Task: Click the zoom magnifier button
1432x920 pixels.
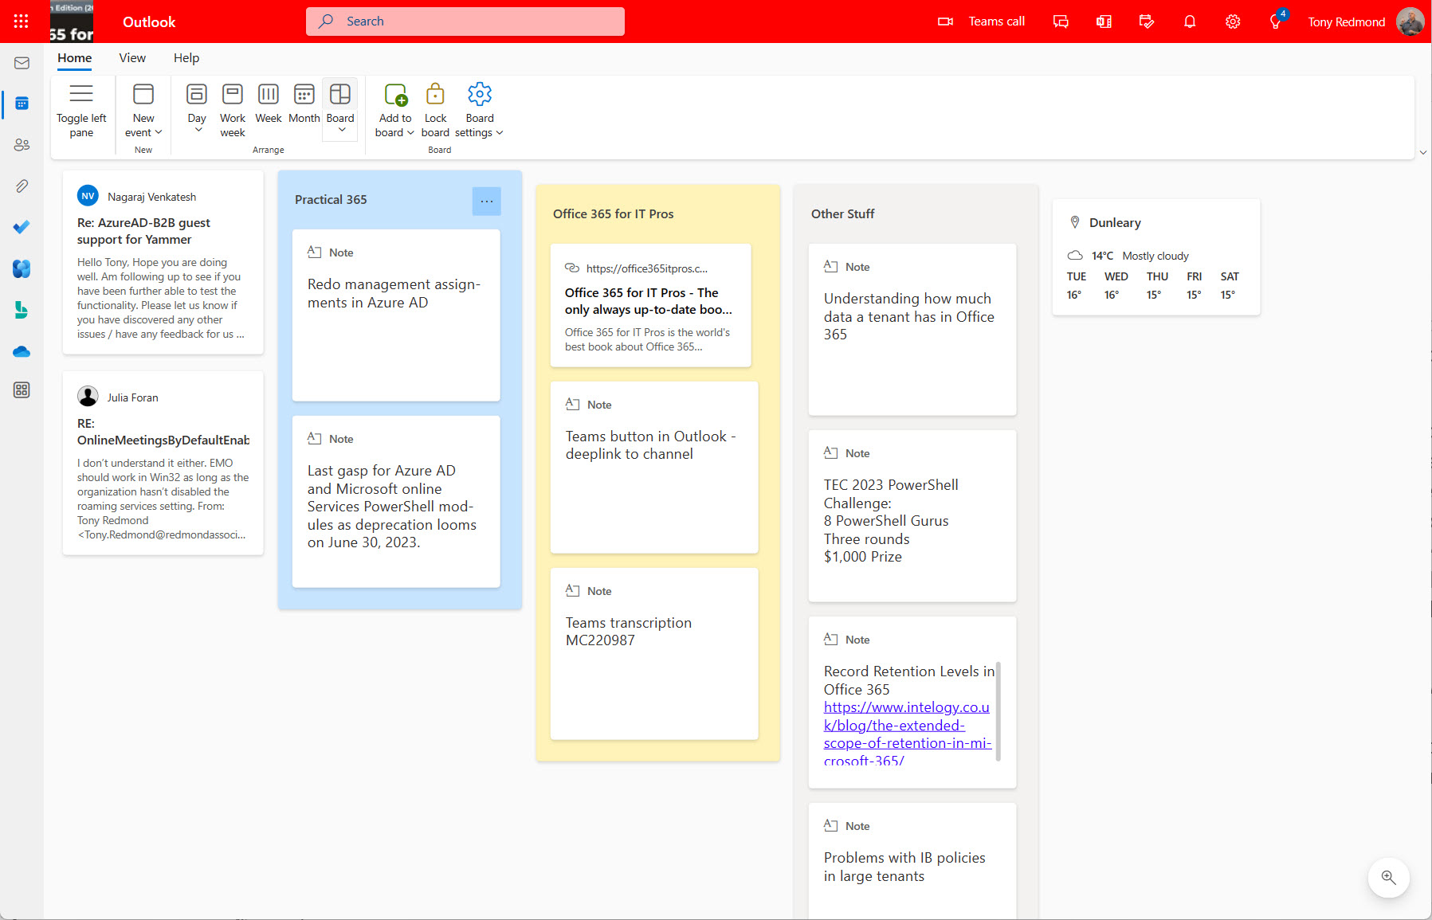Action: pos(1389,878)
